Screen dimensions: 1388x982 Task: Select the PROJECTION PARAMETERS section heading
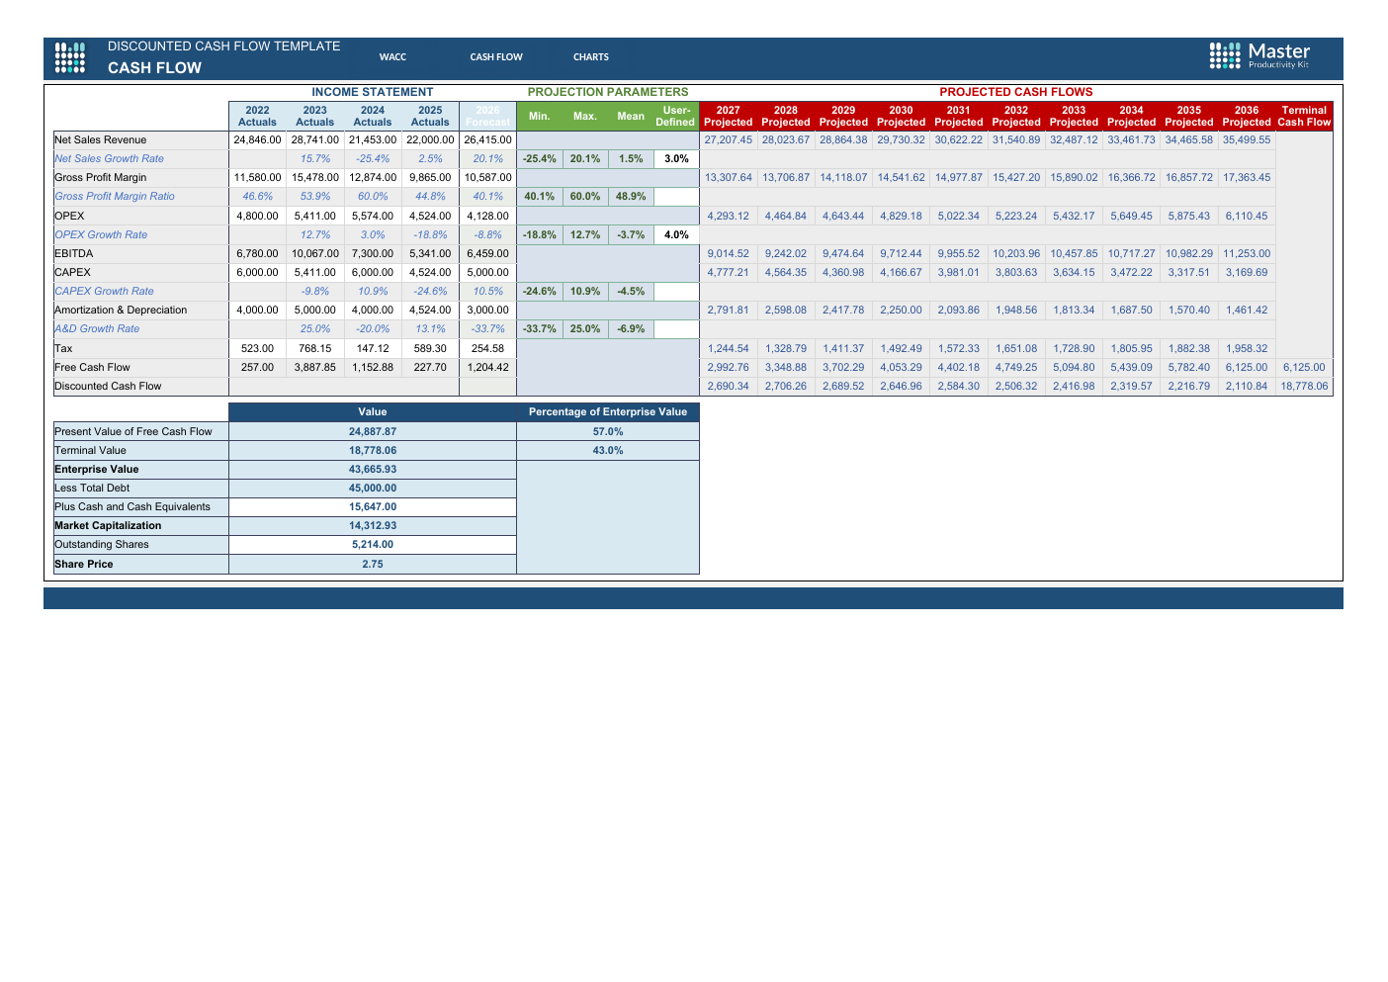click(x=608, y=92)
